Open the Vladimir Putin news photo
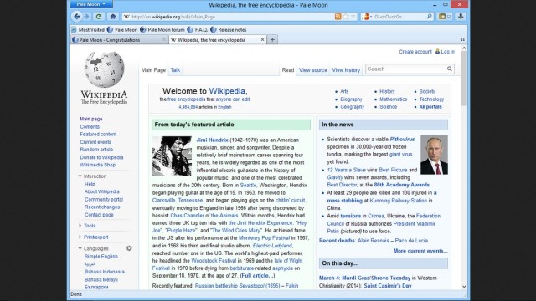The width and height of the screenshot is (536, 301). 434,155
